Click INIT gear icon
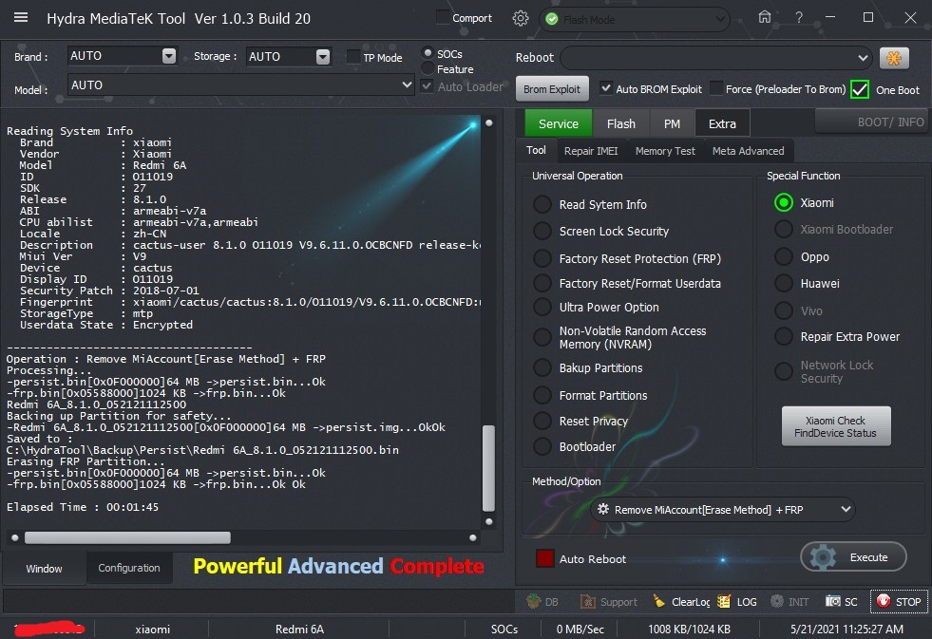 coord(777,601)
